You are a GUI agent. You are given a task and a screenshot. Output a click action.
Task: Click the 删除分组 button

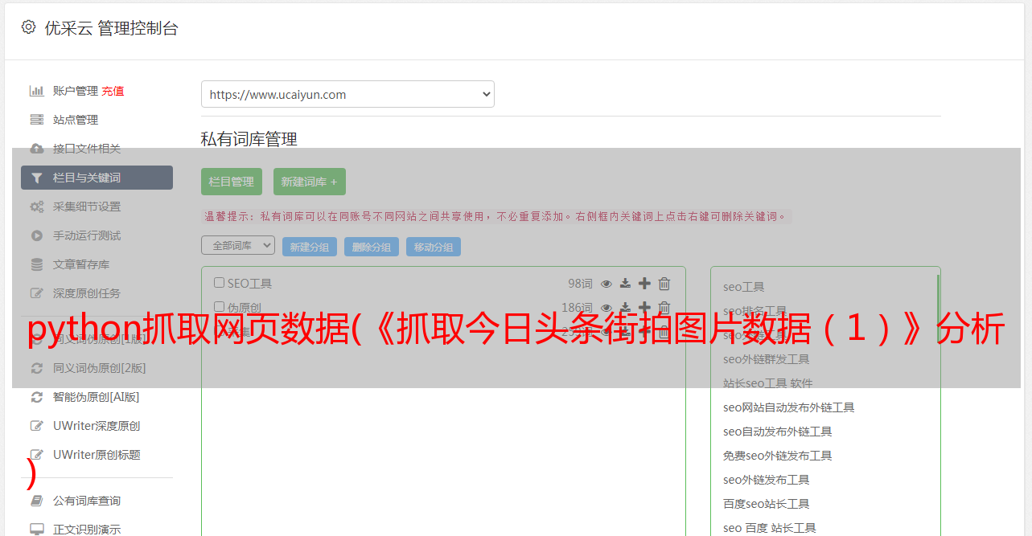click(372, 247)
